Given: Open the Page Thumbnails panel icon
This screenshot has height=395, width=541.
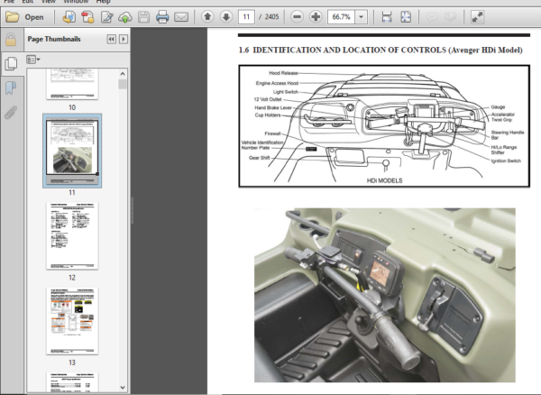Looking at the screenshot, I should point(11,63).
